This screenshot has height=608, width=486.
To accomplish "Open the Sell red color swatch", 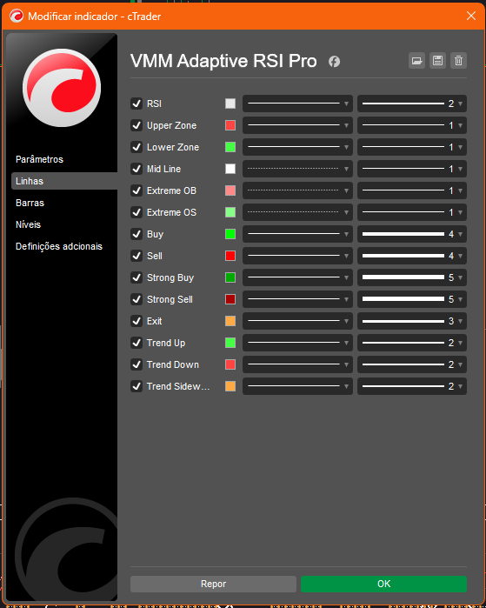I will tap(230, 256).
